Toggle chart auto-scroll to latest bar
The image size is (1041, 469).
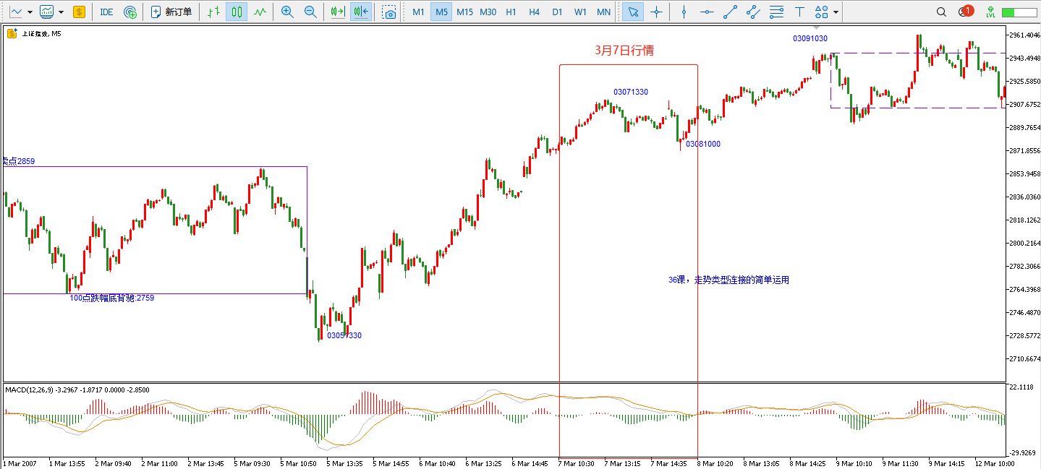tap(337, 12)
